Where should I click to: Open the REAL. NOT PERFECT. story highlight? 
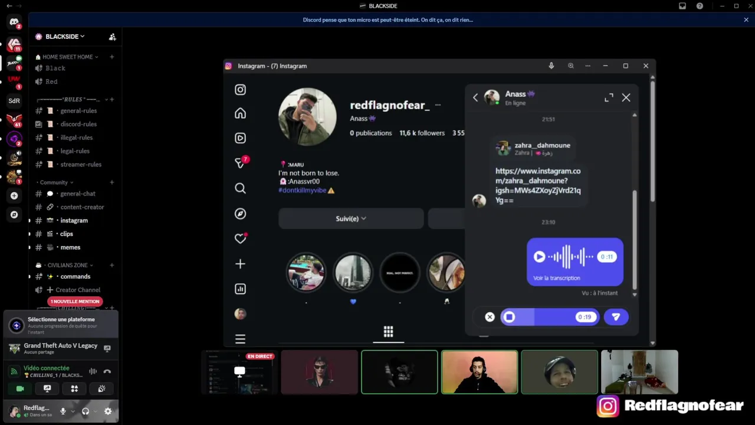[x=399, y=273]
